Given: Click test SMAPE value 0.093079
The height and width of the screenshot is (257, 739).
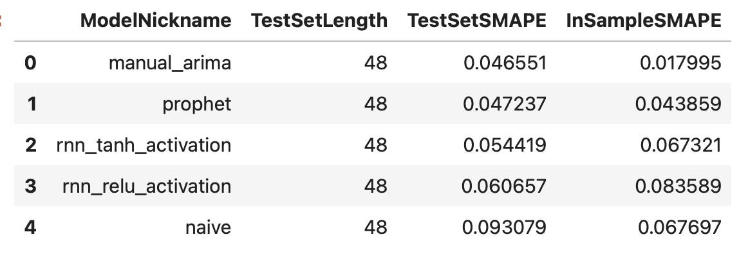Looking at the screenshot, I should pyautogui.click(x=504, y=227).
